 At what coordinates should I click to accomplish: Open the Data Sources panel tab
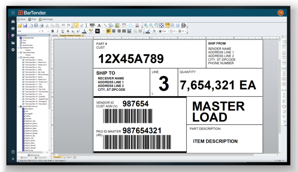click(34, 155)
